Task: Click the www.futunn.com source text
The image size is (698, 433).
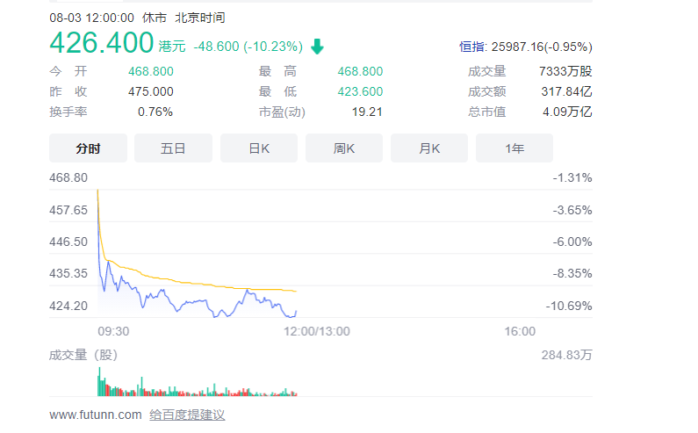Action: tap(95, 415)
